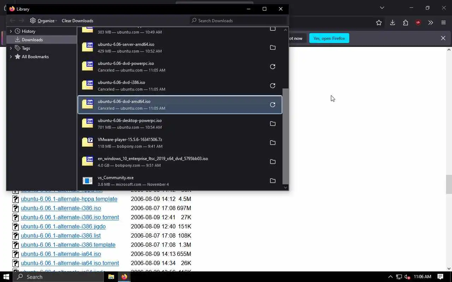Open ubuntu-6.06.1-alternate-i386.iso link
452x282 pixels.
[x=61, y=208]
